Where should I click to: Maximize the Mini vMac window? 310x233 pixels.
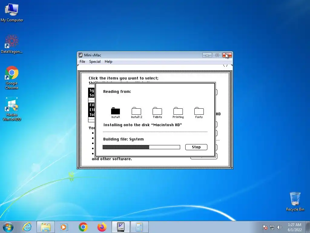217,55
